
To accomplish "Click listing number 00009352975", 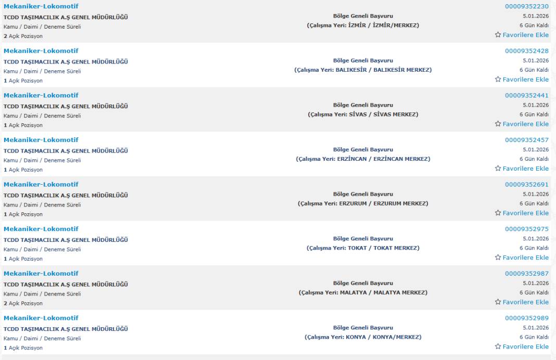I will pyautogui.click(x=526, y=229).
